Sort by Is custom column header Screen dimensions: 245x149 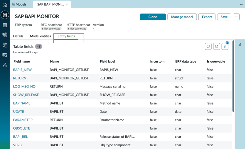coord(157,62)
